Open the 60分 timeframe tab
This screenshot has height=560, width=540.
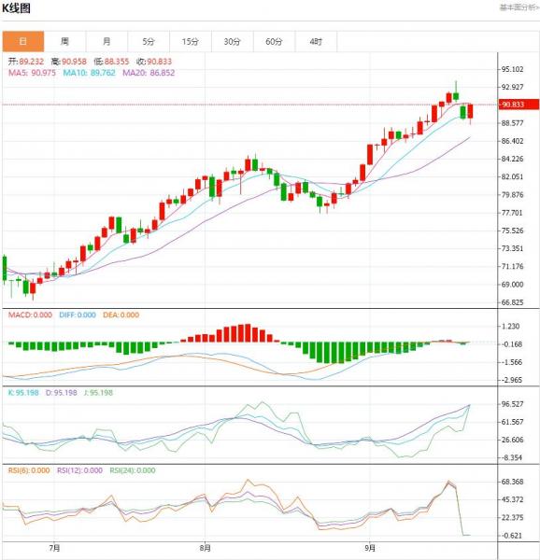274,41
